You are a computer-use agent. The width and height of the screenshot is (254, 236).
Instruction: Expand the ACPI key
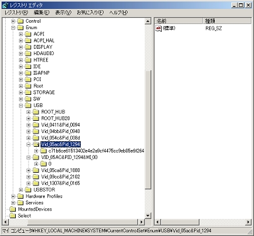[21, 34]
